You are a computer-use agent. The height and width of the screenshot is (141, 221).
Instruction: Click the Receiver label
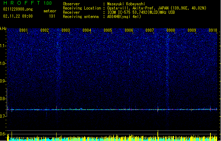pyautogui.click(x=71, y=12)
